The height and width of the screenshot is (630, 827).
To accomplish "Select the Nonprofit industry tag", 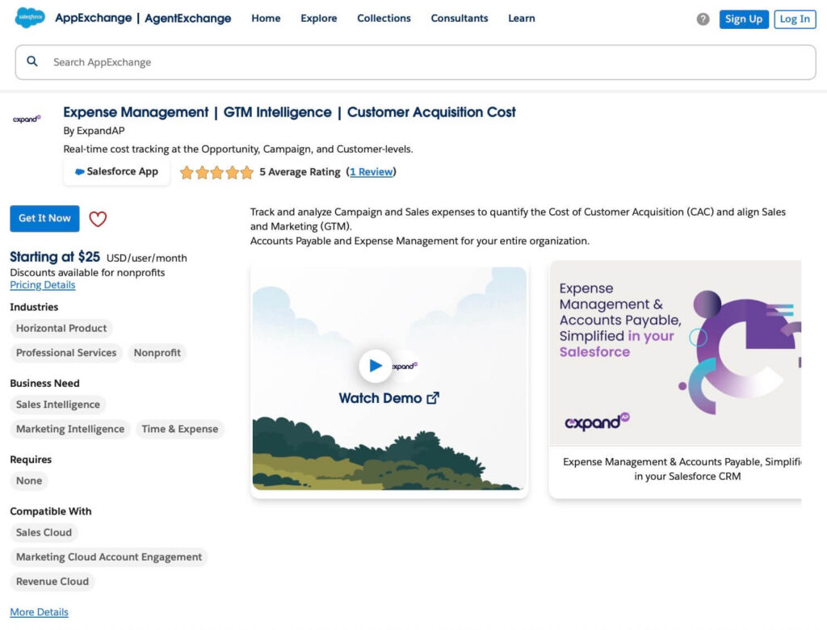I will click(157, 352).
